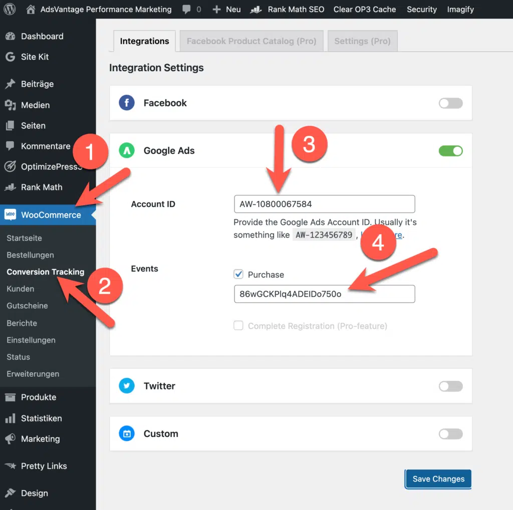This screenshot has height=510, width=513.
Task: Click the Site Kit Google icon
Action: tap(10, 57)
